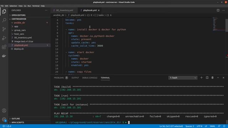
Task: Click the ansible_dir breadcrumb segment
Action: point(59,15)
